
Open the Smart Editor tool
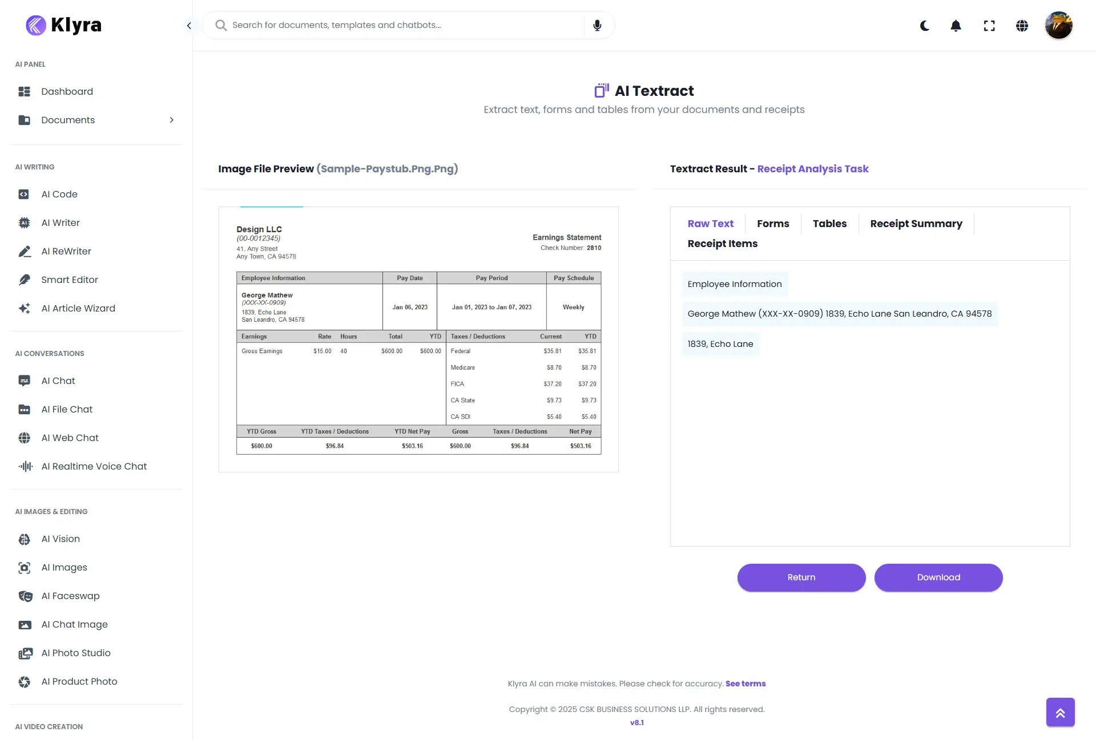(68, 280)
